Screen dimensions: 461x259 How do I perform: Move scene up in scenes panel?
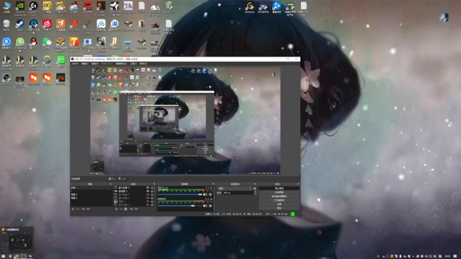pos(83,209)
